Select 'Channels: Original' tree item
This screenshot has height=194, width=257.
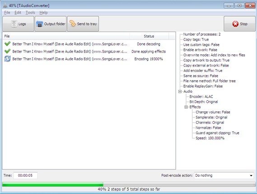pos(210,123)
